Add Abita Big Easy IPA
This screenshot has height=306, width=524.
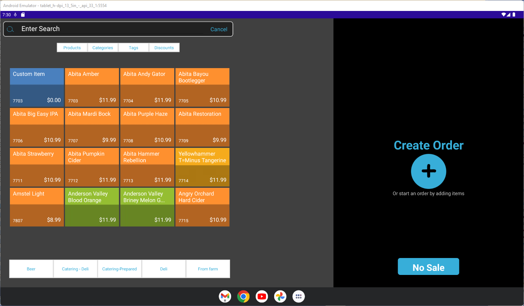(x=37, y=127)
